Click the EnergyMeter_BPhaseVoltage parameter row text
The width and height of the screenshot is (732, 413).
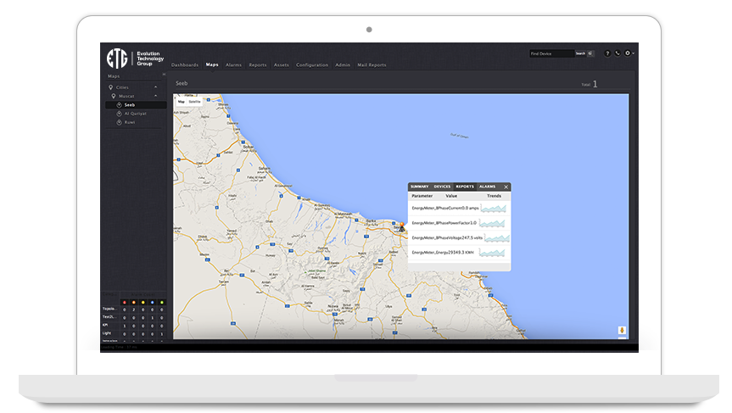pos(447,238)
